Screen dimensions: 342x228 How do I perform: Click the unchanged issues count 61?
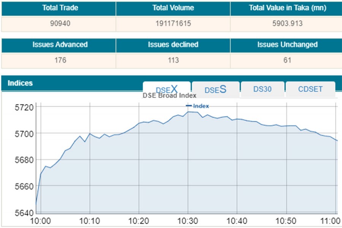(x=287, y=60)
